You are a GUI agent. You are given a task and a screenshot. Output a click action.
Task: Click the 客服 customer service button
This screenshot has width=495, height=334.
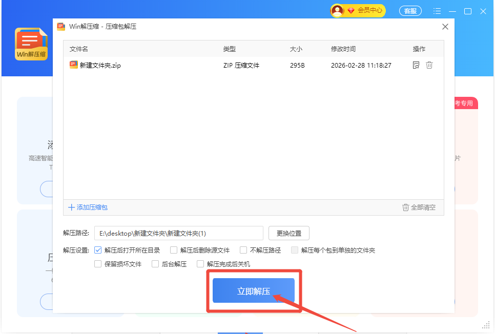410,11
